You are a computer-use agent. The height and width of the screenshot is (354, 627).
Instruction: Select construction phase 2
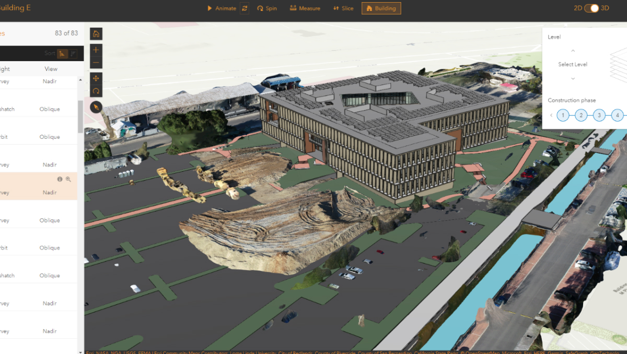pos(581,115)
